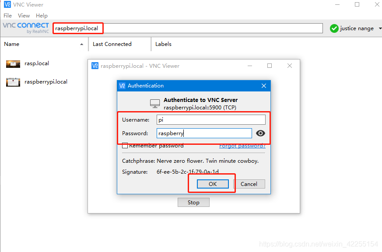Minimize the raspberrypi.local VNC Viewer window
382x252 pixels.
pos(250,66)
